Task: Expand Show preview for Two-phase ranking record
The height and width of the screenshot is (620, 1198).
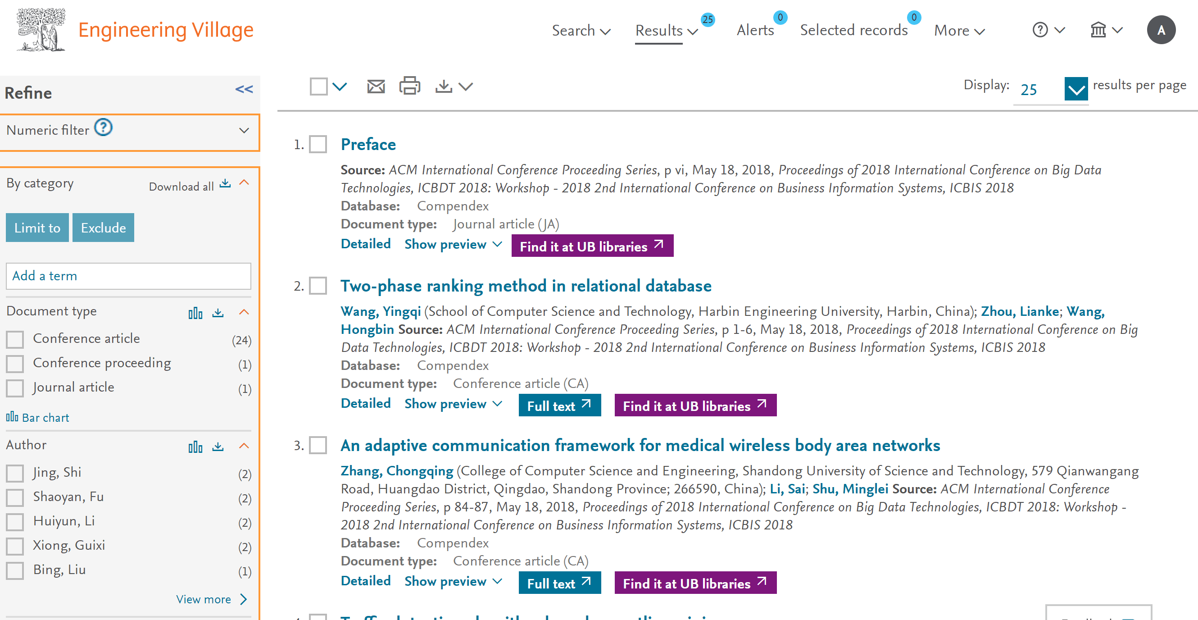Action: pyautogui.click(x=453, y=404)
